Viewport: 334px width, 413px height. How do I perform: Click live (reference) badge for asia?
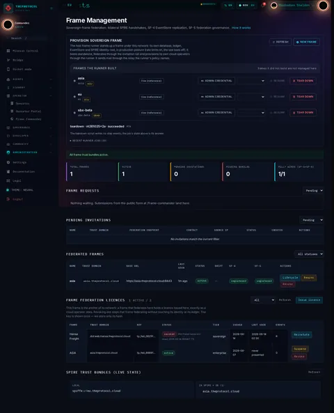(151, 81)
